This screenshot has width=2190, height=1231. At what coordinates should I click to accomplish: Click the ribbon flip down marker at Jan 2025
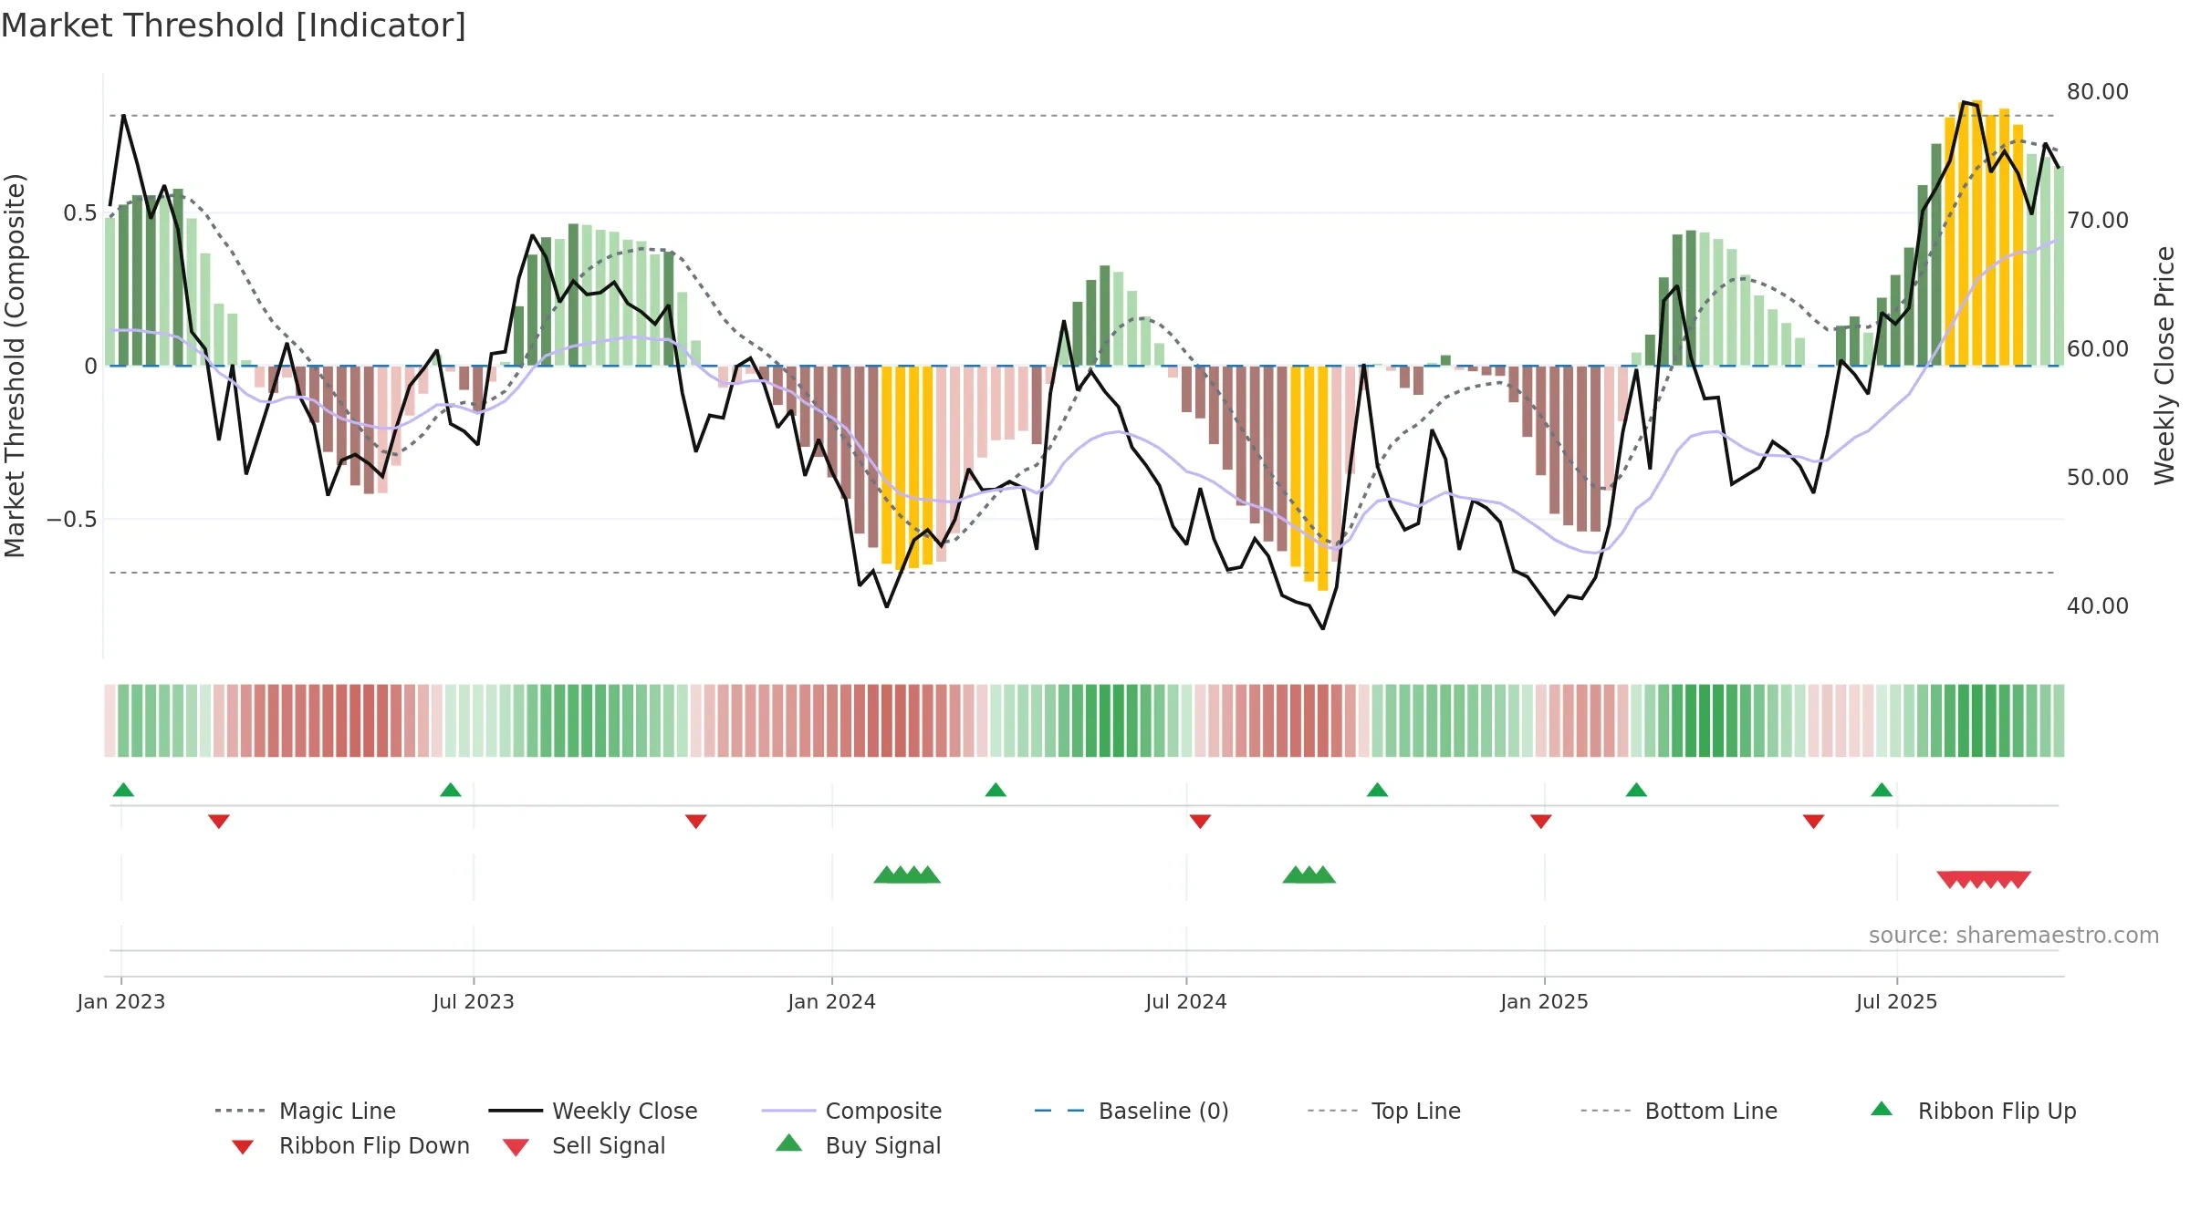tap(1541, 822)
